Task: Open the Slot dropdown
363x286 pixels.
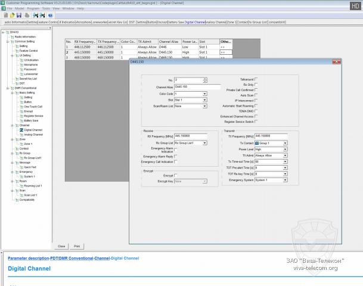Action: pos(204,100)
